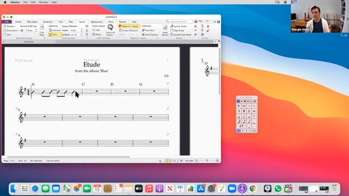Image resolution: width=349 pixels, height=196 pixels.
Task: Select the tenuto mark on the keypad
Action: tap(255, 106)
